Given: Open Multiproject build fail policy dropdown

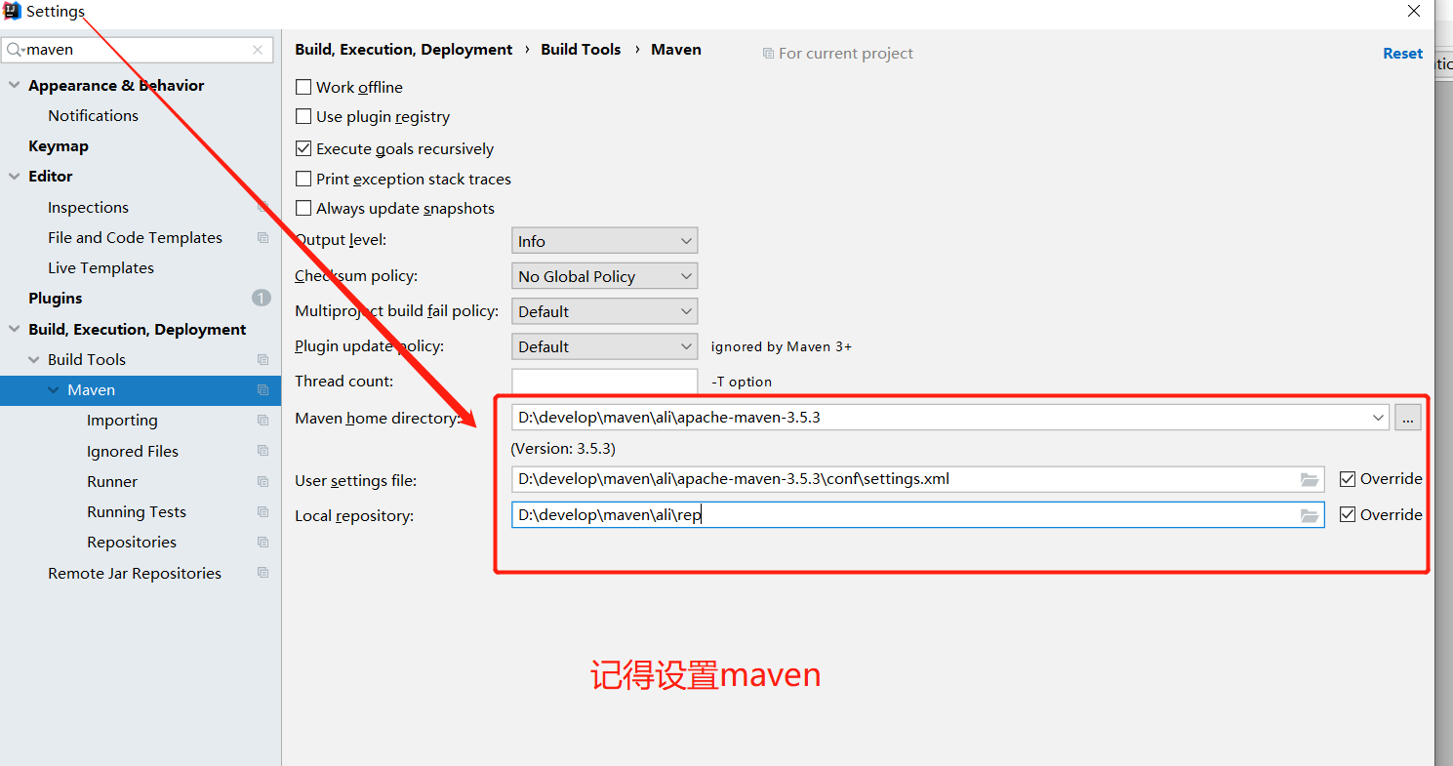Looking at the screenshot, I should point(604,311).
